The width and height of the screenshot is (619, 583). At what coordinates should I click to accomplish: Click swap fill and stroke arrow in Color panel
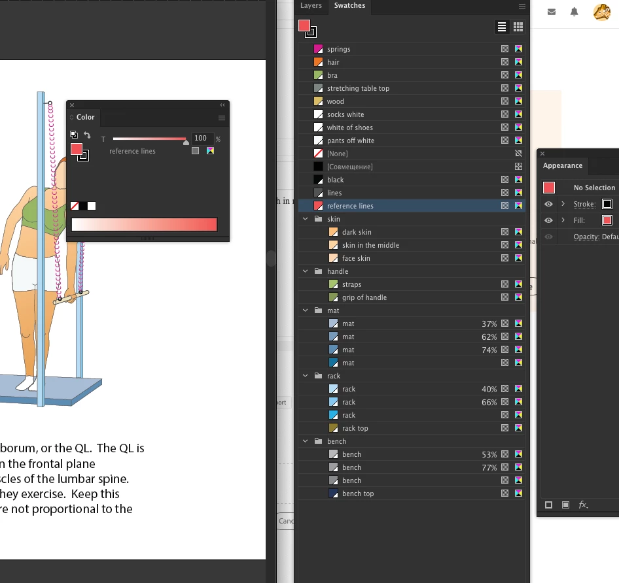tap(87, 135)
